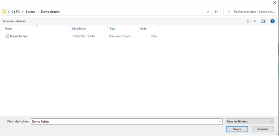Sort by the Taille column header

148,28
